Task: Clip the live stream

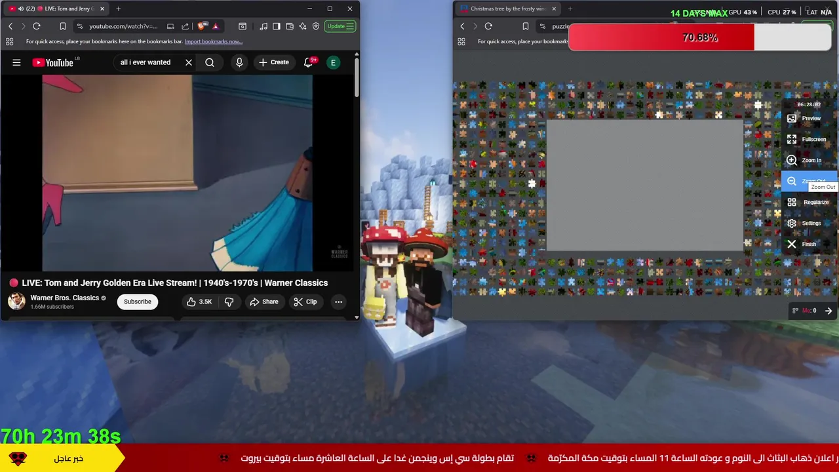Action: pos(305,302)
